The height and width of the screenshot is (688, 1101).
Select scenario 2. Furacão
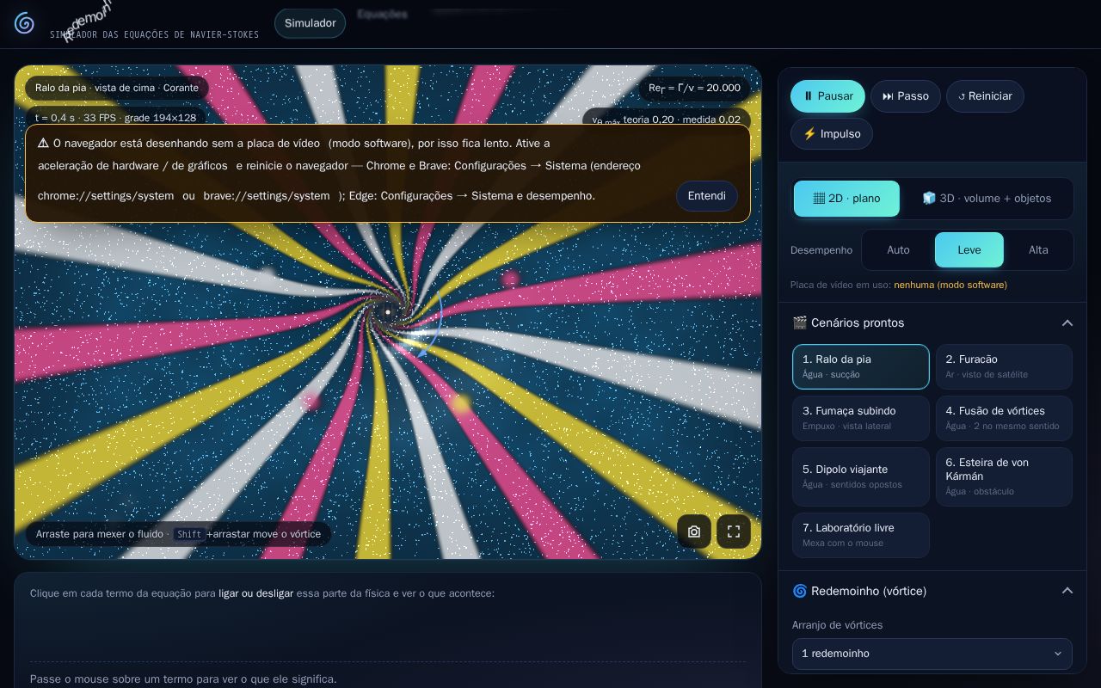[x=1004, y=366]
